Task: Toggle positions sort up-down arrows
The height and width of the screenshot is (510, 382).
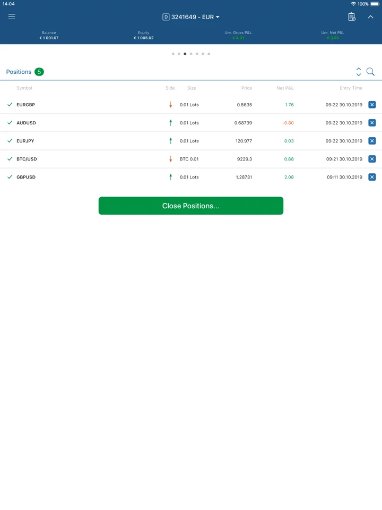Action: 359,72
